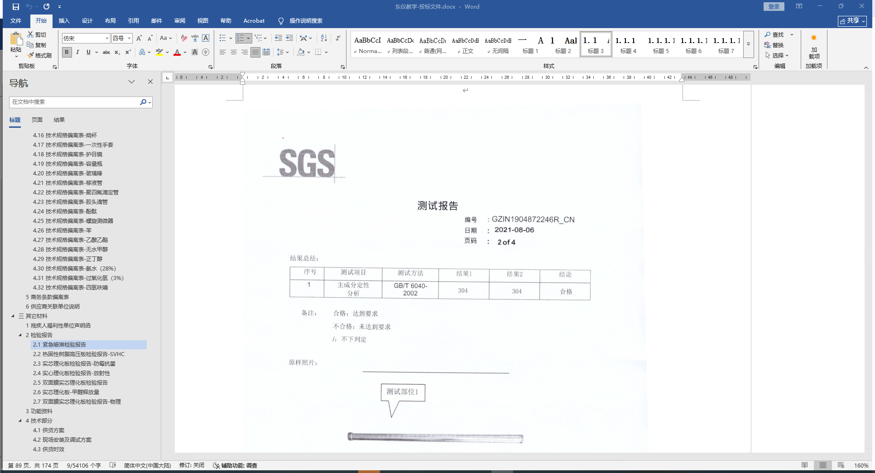Apply the red font color
Screen dimensions: 875x473
[177, 52]
